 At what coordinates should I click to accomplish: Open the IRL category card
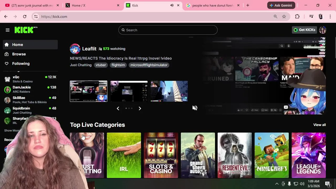click(124, 155)
